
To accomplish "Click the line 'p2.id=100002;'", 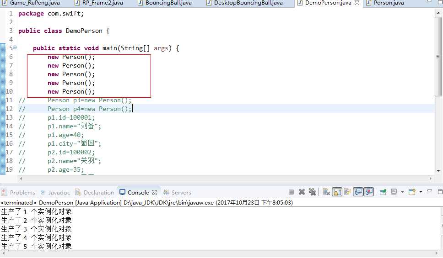I will click(x=71, y=152).
